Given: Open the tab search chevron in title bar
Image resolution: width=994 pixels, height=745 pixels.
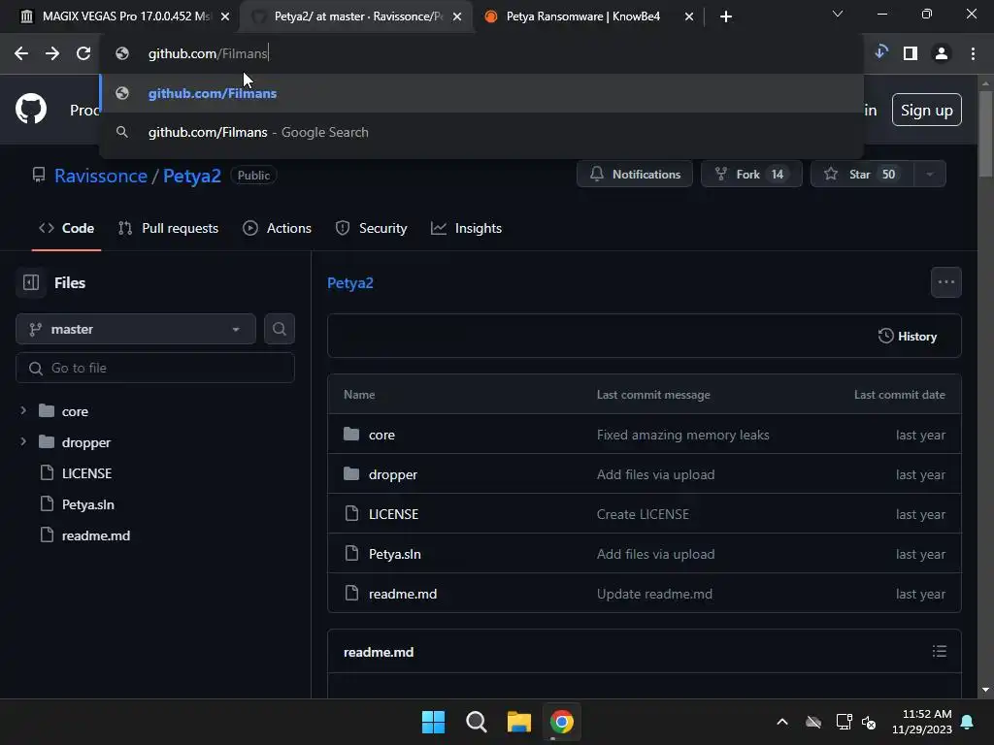Looking at the screenshot, I should point(838,14).
